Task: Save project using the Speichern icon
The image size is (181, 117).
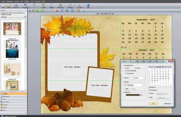Action: pos(16,5)
